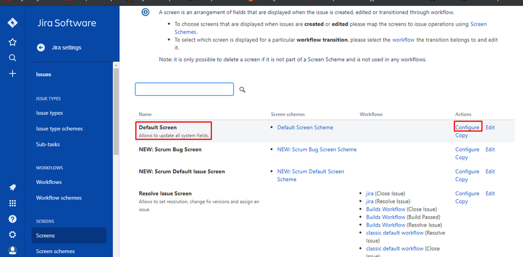Click the info circle icon at top
This screenshot has height=257, width=523.
(x=146, y=13)
